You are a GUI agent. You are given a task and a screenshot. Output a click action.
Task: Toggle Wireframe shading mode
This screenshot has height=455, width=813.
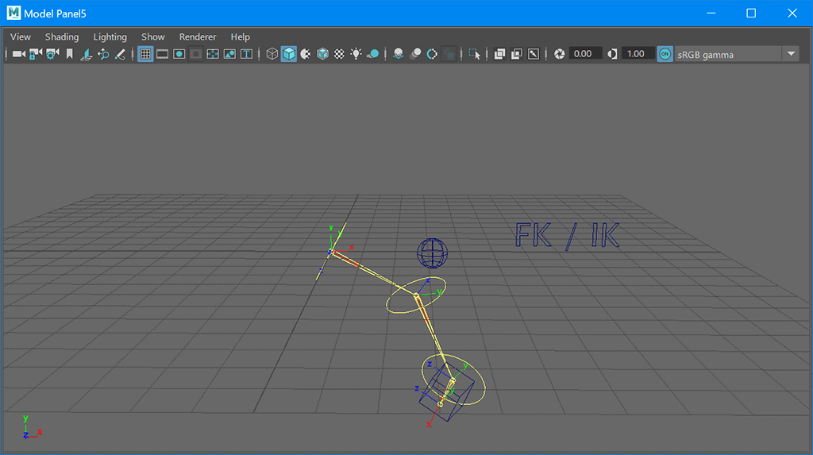(x=272, y=54)
